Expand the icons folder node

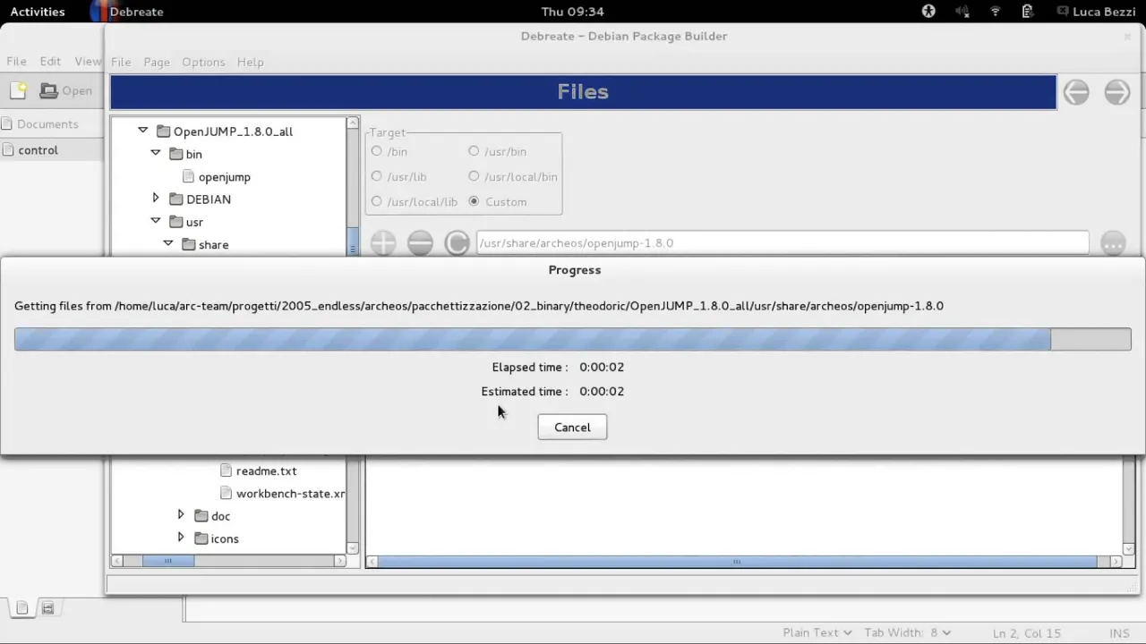coord(181,538)
